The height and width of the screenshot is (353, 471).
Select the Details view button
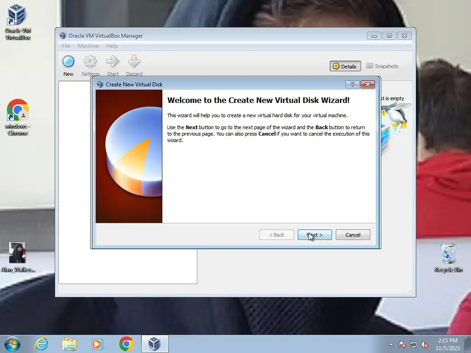[345, 66]
